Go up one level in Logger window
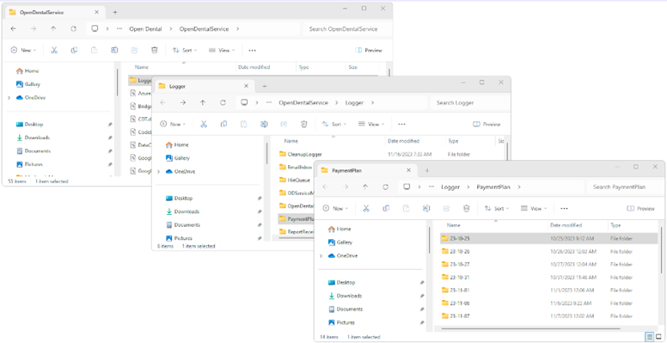This screenshot has height=343, width=667. (203, 102)
